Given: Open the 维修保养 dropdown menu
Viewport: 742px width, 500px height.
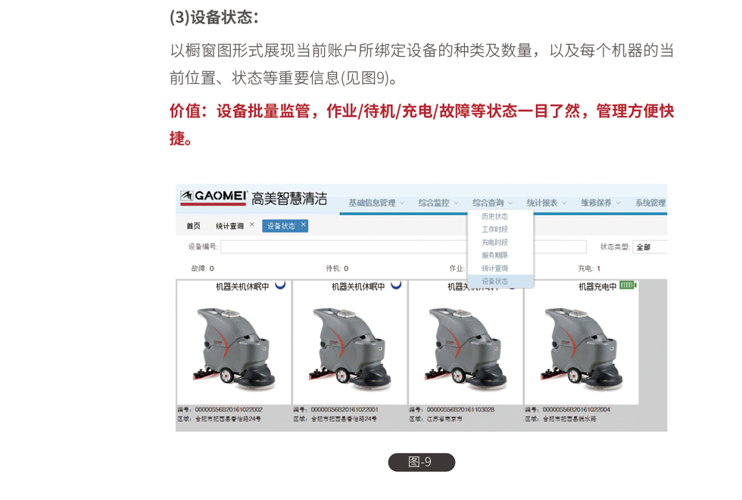Looking at the screenshot, I should coord(600,203).
